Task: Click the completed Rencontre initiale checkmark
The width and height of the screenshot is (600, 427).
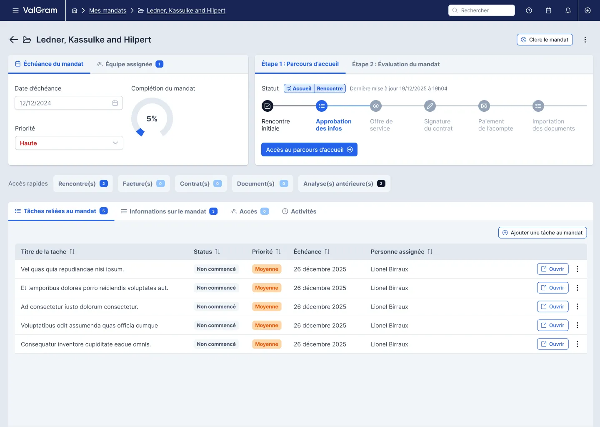Action: (267, 106)
